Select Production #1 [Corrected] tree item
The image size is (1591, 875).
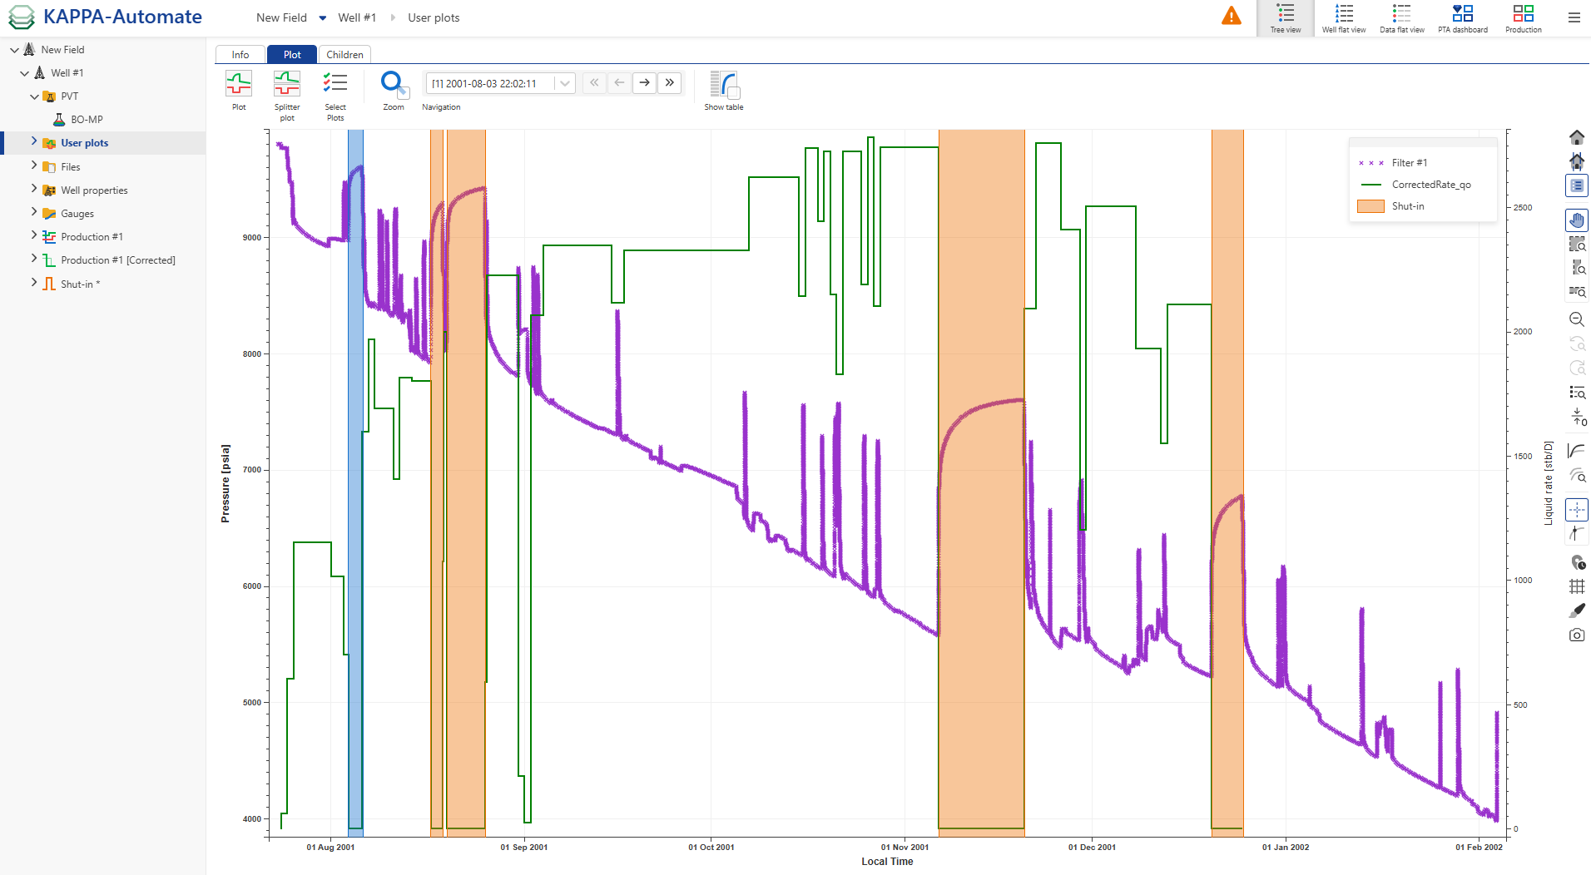coord(117,260)
